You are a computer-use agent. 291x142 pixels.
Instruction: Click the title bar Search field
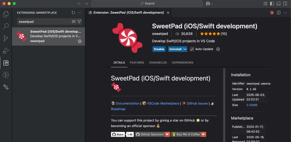pos(147,4)
